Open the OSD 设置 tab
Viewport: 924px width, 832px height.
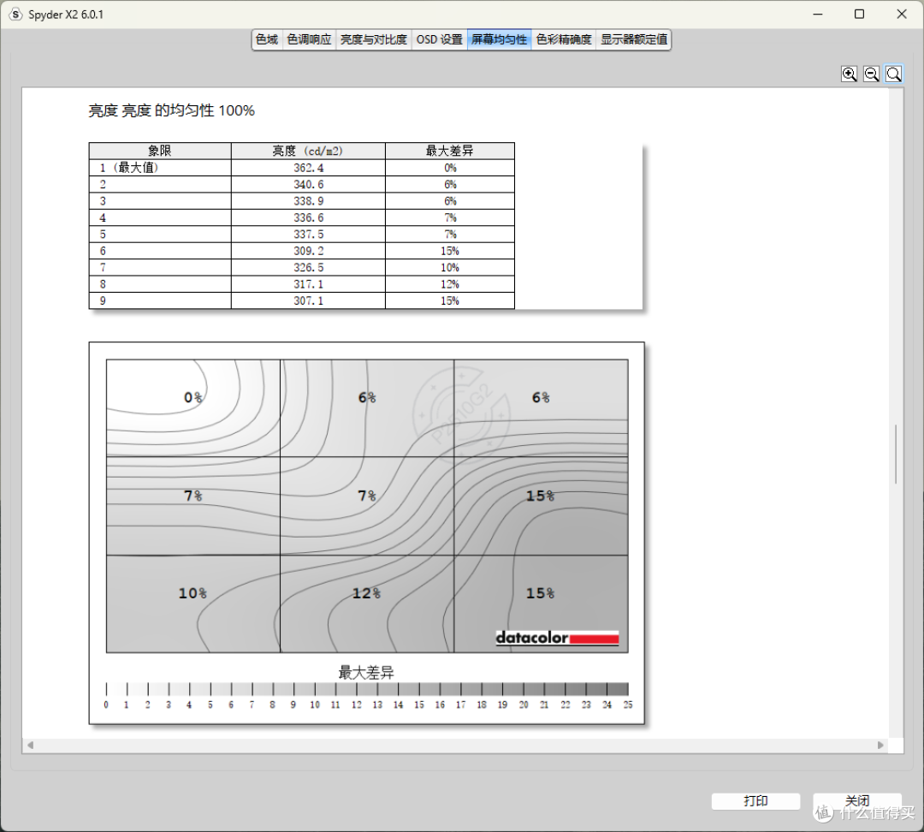440,39
